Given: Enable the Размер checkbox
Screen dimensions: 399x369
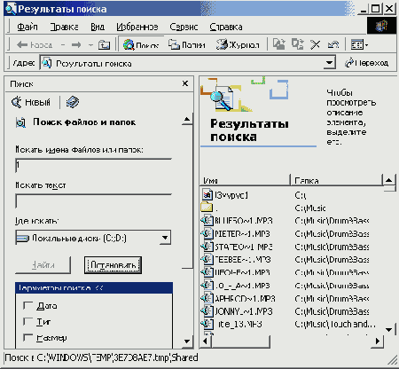Looking at the screenshot, I should pyautogui.click(x=27, y=337).
